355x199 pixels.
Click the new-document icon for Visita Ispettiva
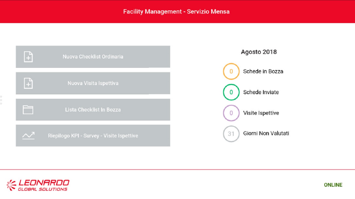(28, 83)
